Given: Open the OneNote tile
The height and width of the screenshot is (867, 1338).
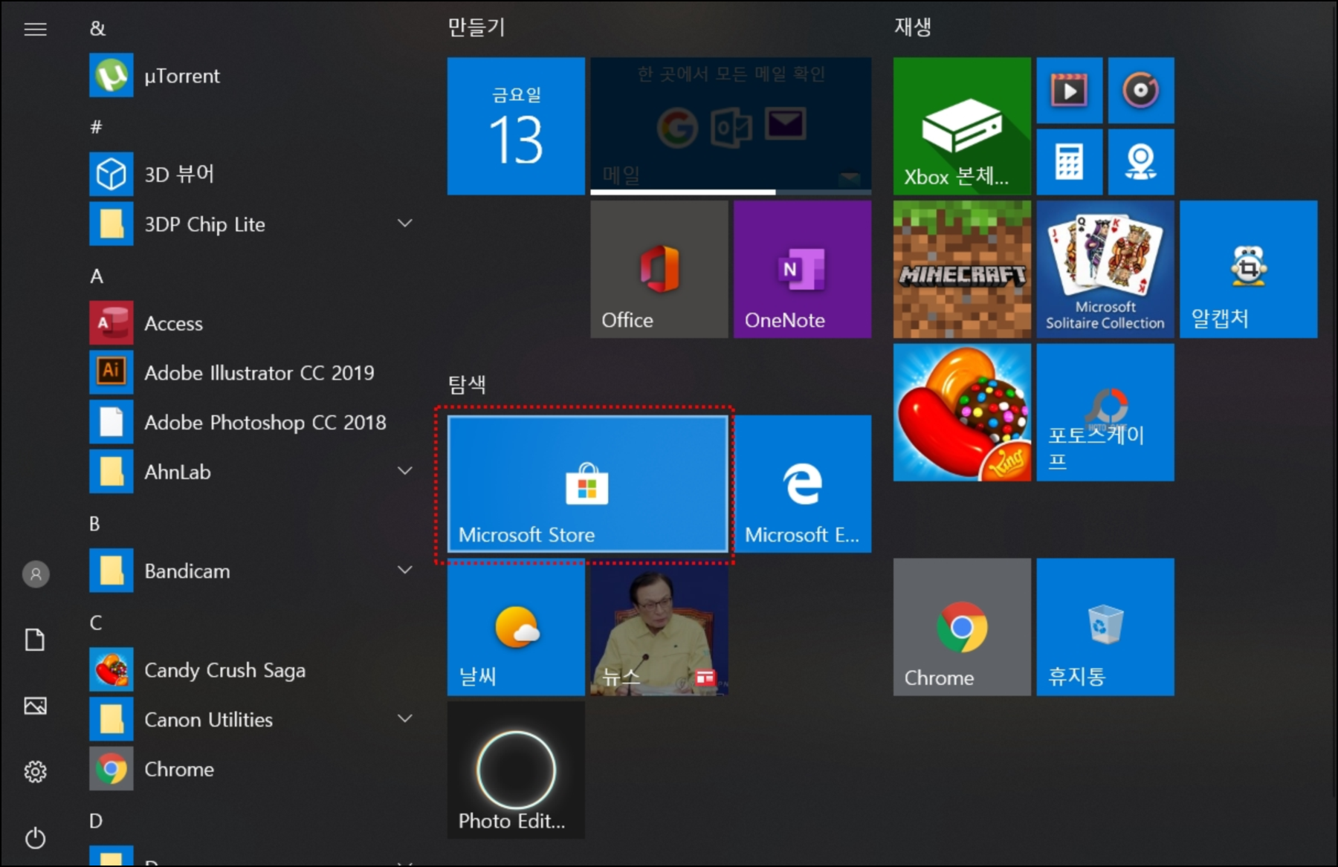Looking at the screenshot, I should (802, 269).
